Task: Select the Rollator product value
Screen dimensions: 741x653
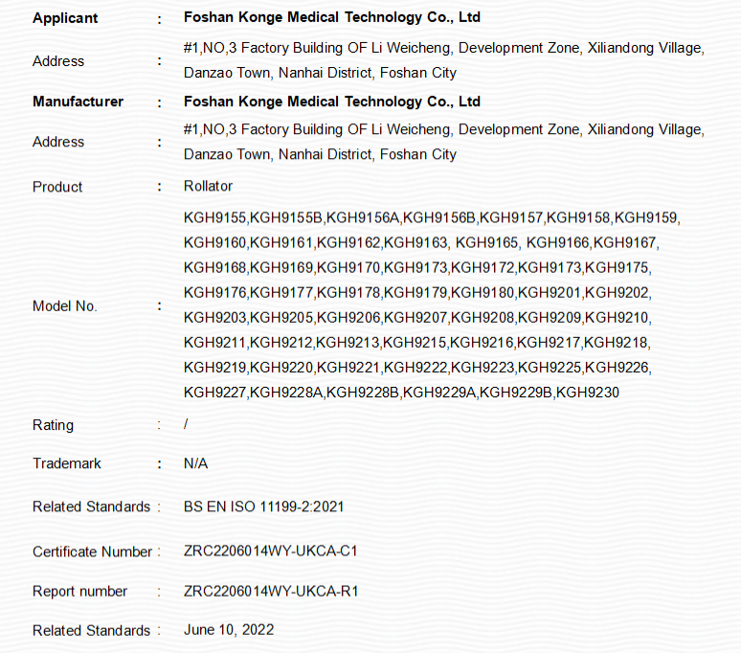Action: click(208, 186)
